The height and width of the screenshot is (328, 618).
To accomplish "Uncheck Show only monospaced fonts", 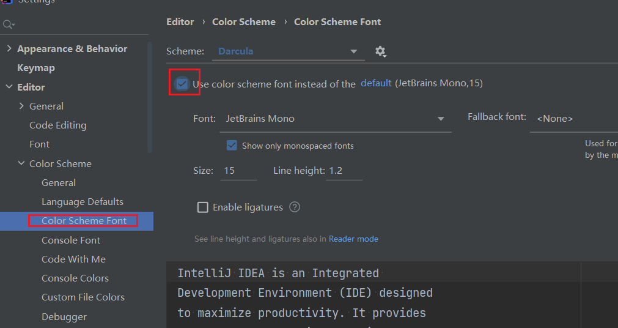I will pyautogui.click(x=232, y=145).
